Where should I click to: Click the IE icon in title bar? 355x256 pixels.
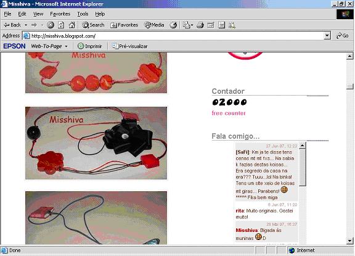4,4
